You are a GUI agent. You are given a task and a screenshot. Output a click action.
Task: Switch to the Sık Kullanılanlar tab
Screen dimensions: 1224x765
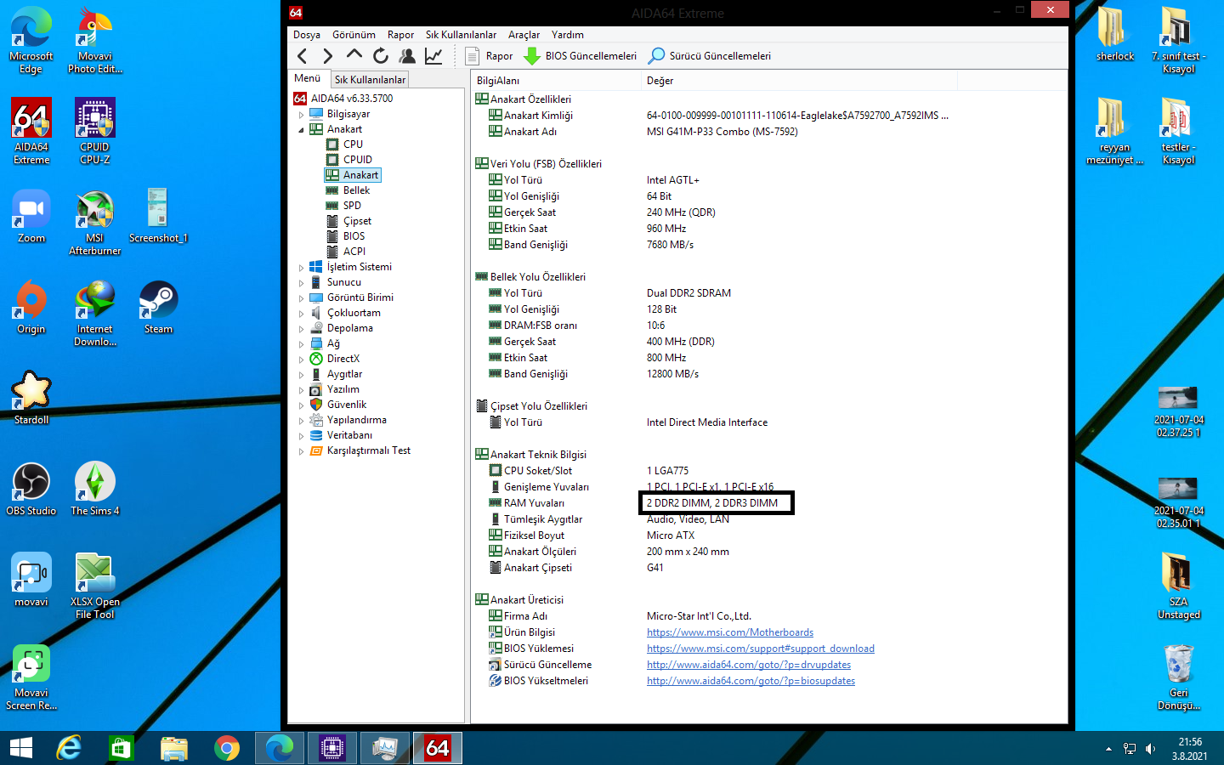click(x=370, y=79)
